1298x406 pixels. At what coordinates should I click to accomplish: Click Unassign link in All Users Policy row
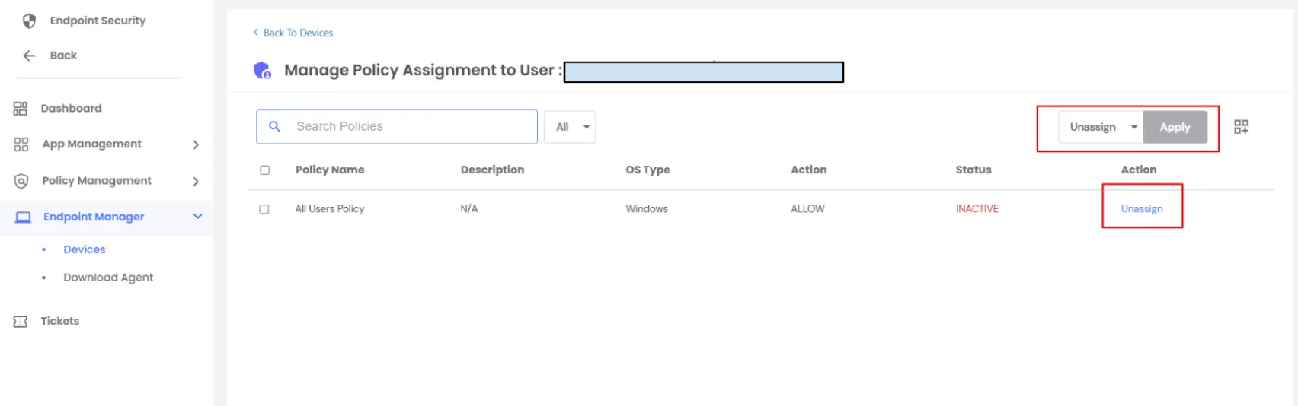coord(1142,209)
